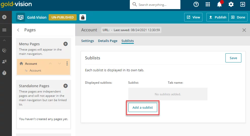
Task: Open the hamburger menu in the sidebar
Action: point(4,30)
